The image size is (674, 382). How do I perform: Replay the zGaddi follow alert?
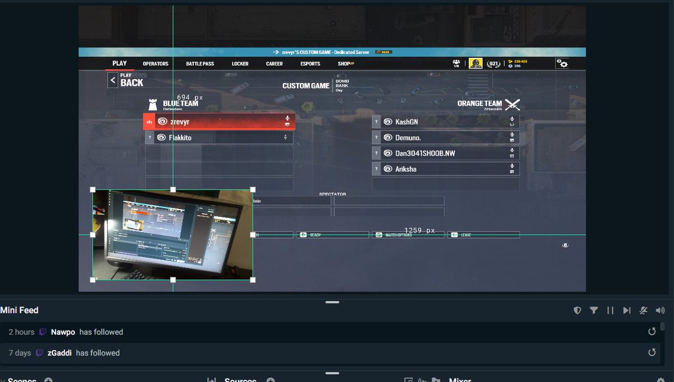[x=652, y=352]
